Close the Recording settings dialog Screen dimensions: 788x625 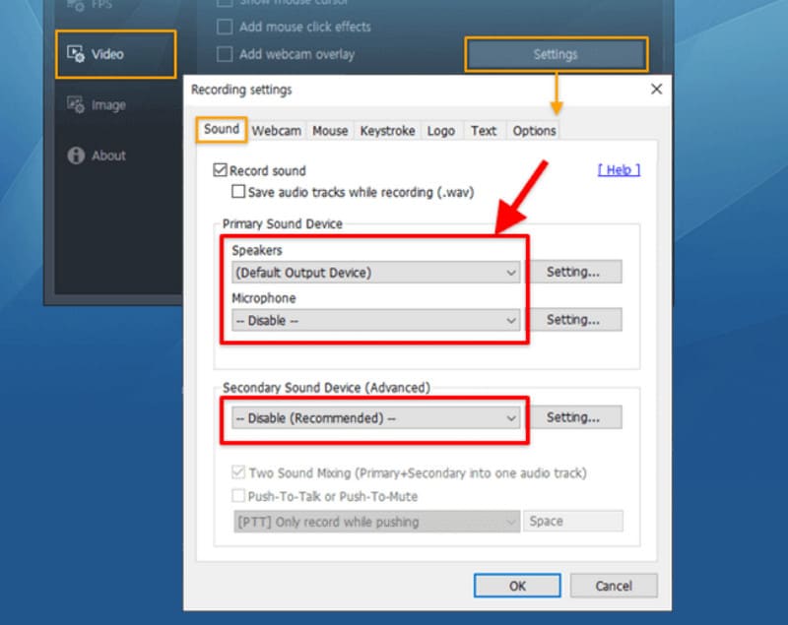[656, 90]
